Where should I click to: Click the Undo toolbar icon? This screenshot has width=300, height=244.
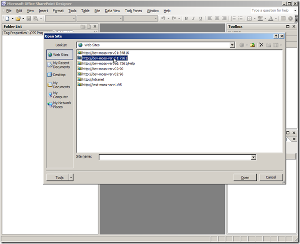[x=163, y=18]
